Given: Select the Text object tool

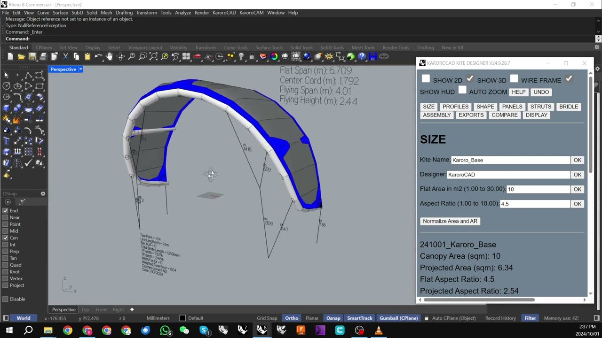Looking at the screenshot, I should 7,141.
